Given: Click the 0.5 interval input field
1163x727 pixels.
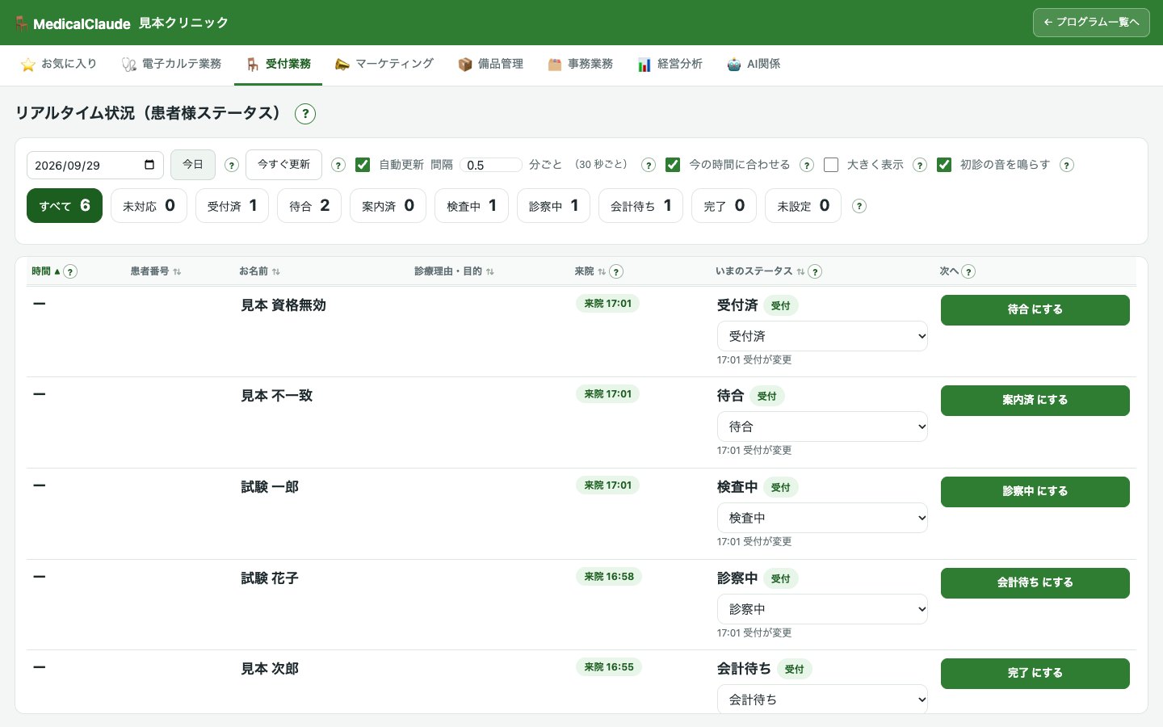Looking at the screenshot, I should coord(491,165).
